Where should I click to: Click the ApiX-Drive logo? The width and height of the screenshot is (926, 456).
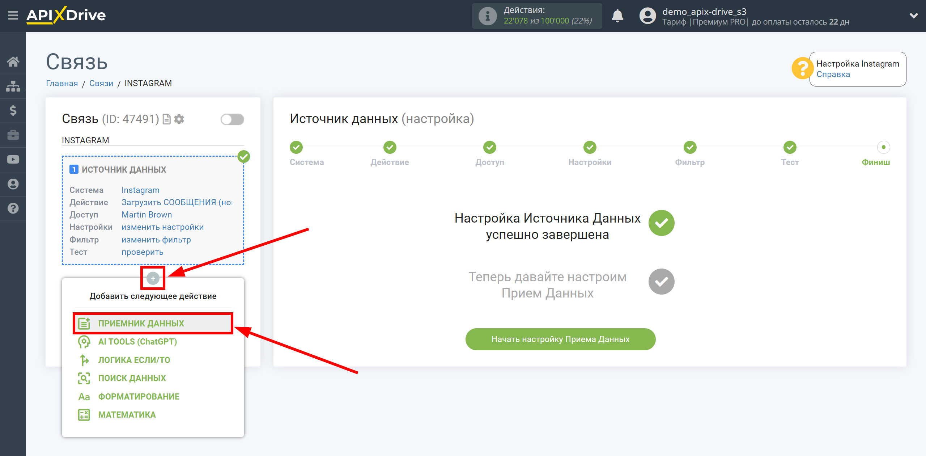(66, 15)
